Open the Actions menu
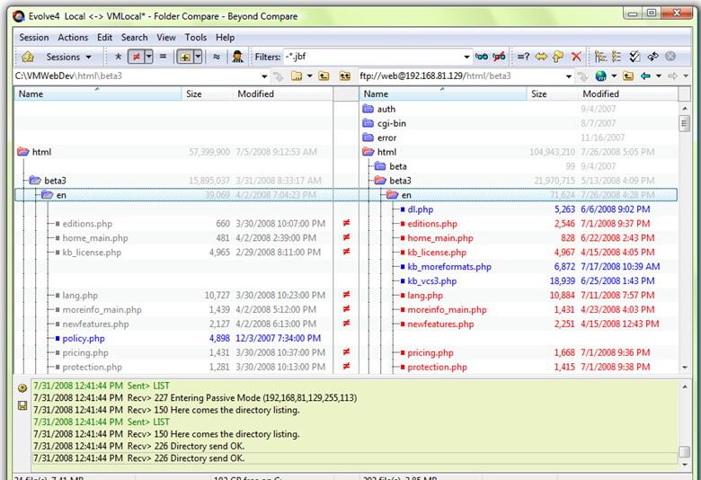The image size is (701, 480). pyautogui.click(x=73, y=38)
